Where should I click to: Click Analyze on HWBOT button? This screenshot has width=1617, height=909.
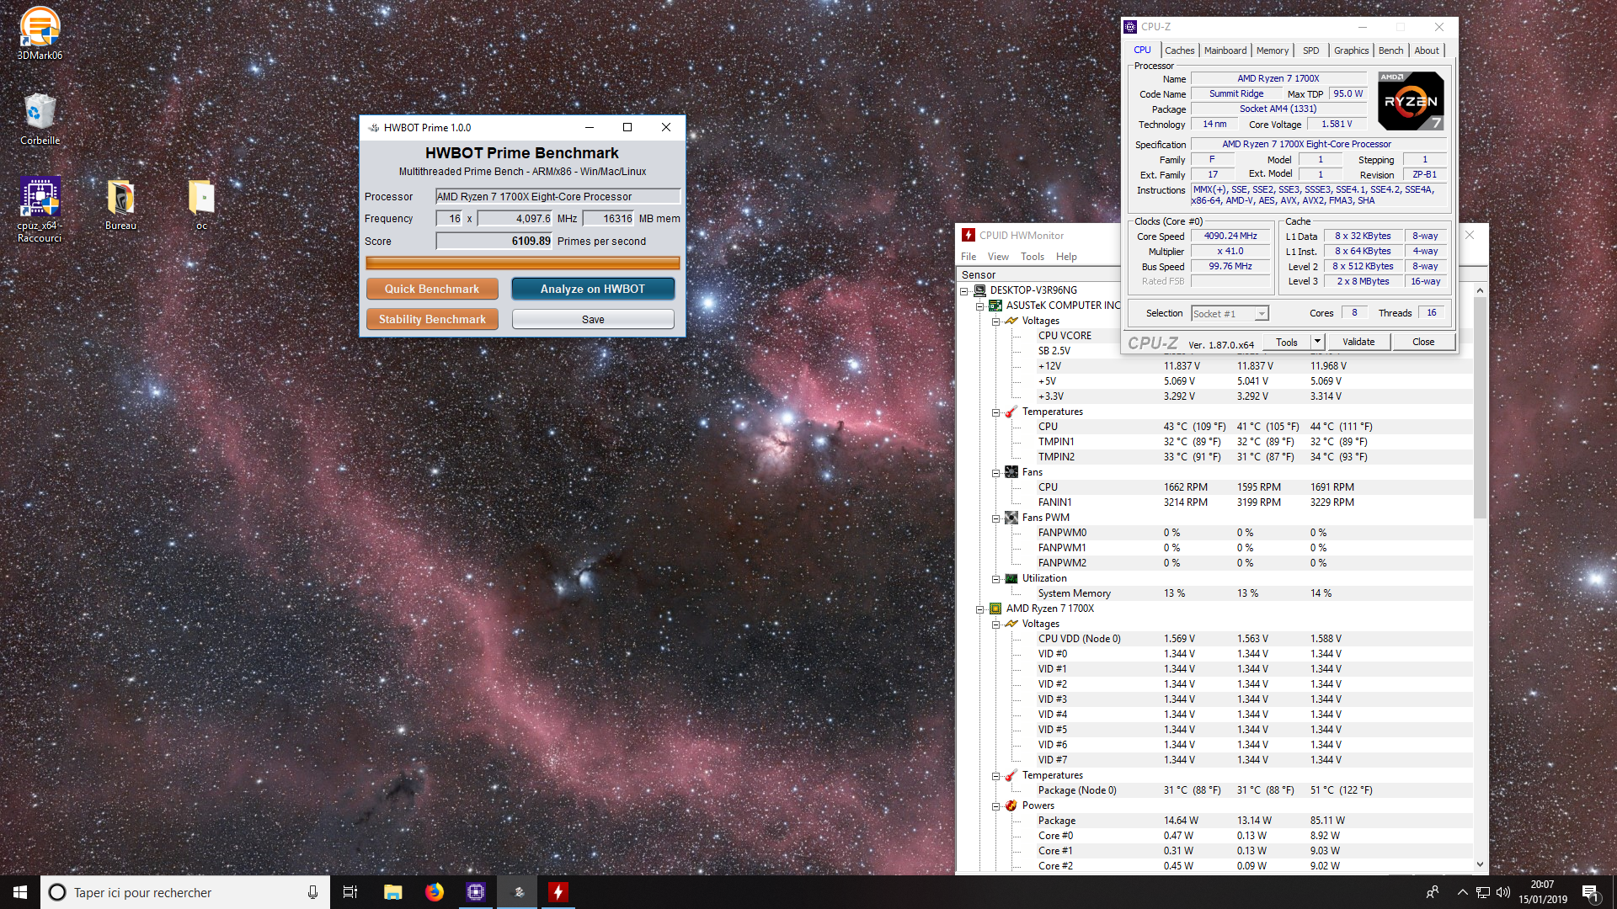point(593,289)
